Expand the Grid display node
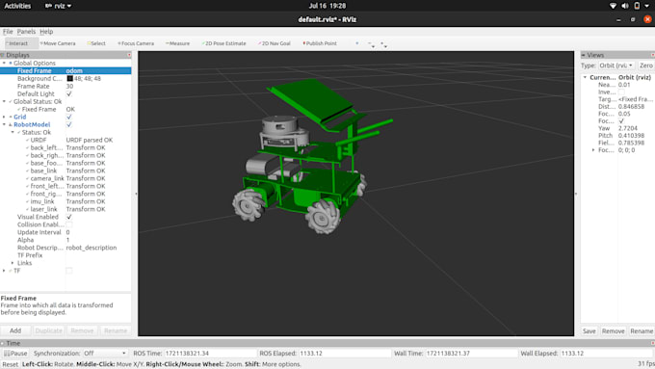This screenshot has height=369, width=655. pos(4,117)
